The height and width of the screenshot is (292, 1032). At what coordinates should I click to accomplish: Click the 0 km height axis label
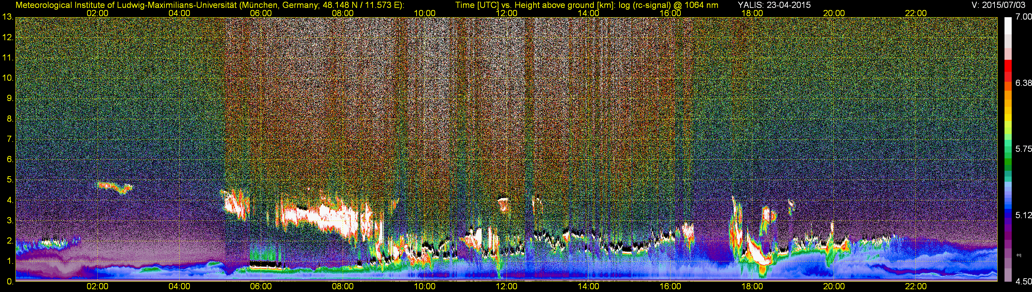click(10, 282)
